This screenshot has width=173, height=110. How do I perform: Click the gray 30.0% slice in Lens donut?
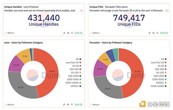tap(21, 87)
